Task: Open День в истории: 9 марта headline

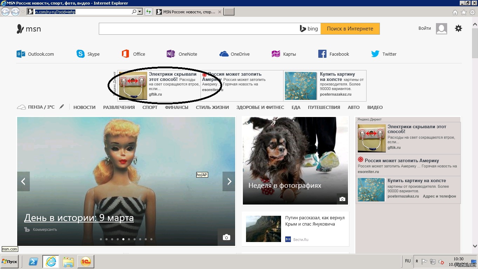Action: [x=79, y=218]
